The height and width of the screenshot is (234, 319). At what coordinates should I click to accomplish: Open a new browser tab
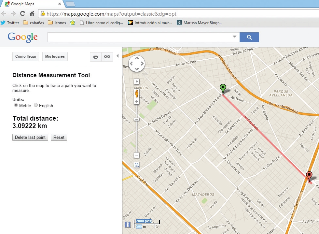click(x=70, y=4)
